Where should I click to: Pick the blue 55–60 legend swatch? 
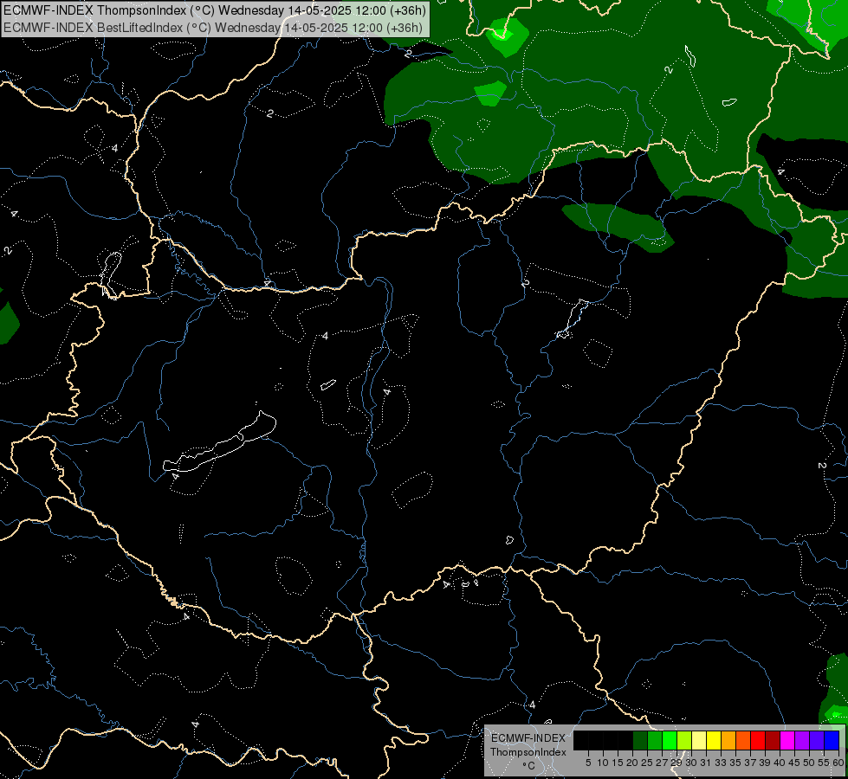pyautogui.click(x=832, y=740)
